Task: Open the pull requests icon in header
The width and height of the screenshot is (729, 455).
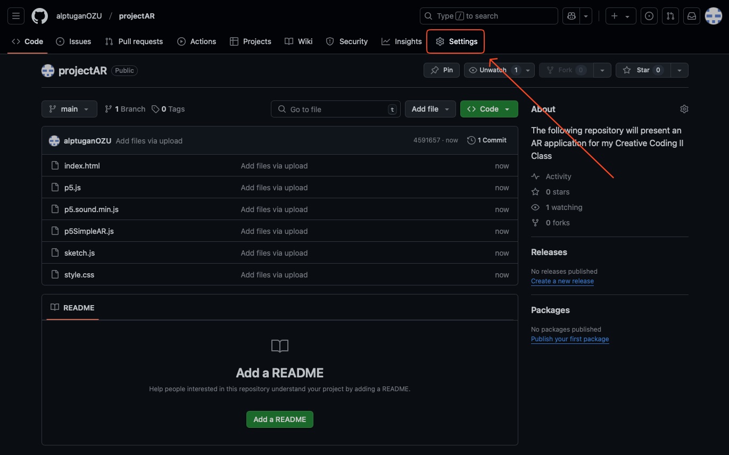Action: 670,16
